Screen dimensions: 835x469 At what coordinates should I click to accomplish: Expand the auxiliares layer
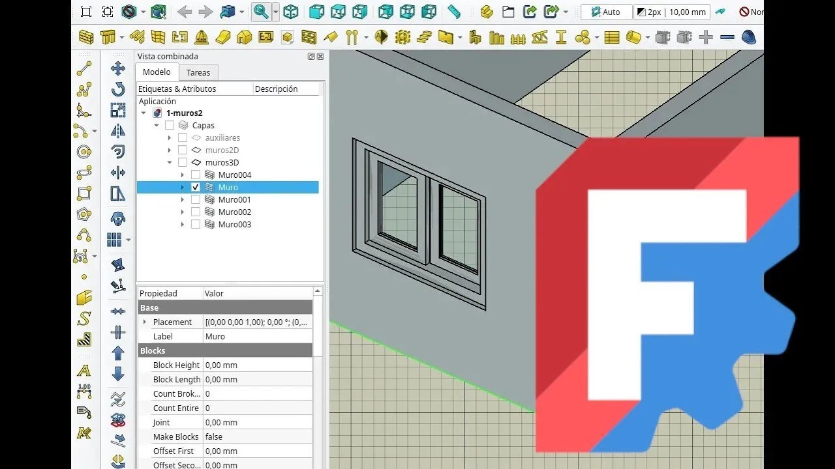point(169,138)
